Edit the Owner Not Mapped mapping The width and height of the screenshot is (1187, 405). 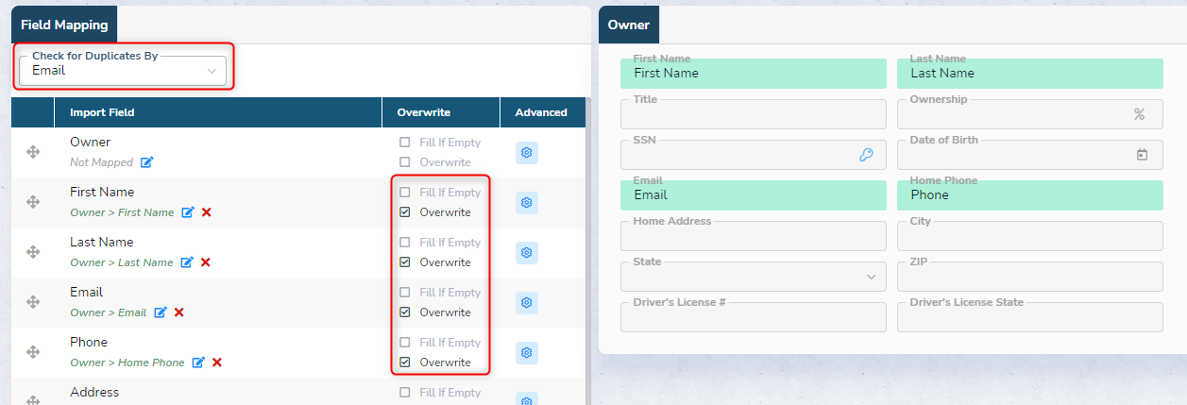tap(146, 162)
